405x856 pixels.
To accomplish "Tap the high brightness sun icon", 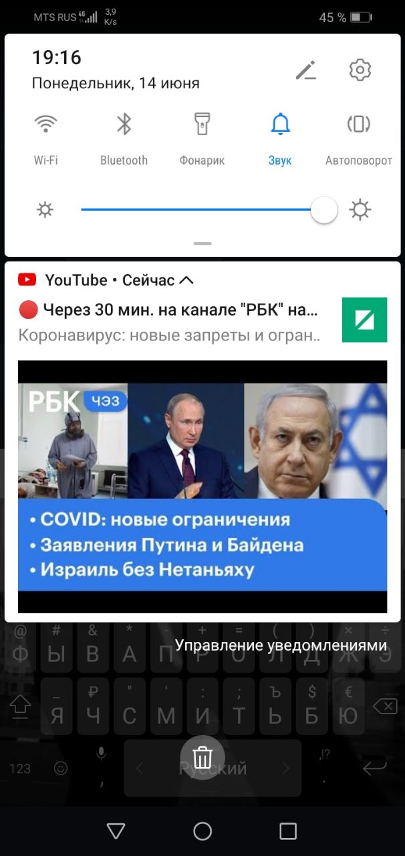I will pos(360,210).
